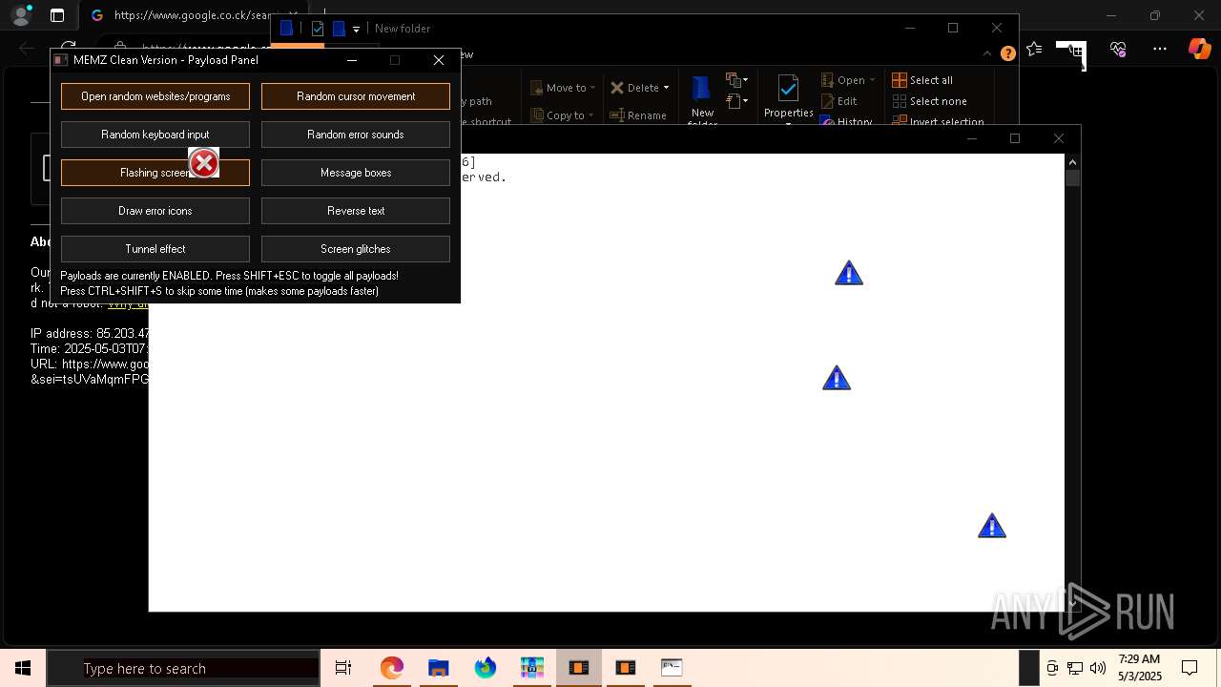Image resolution: width=1221 pixels, height=687 pixels.
Task: Open Edge Settings and more ellipsis
Action: pos(1160,49)
